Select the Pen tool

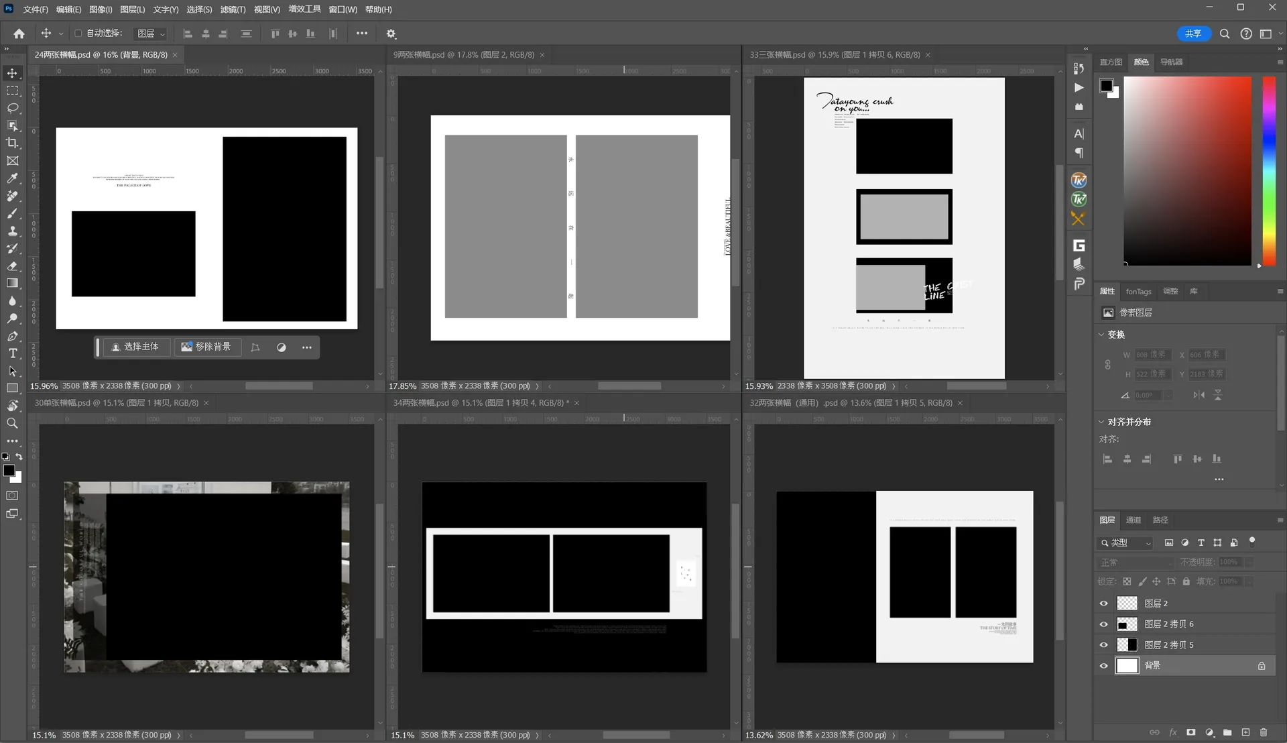pyautogui.click(x=12, y=336)
